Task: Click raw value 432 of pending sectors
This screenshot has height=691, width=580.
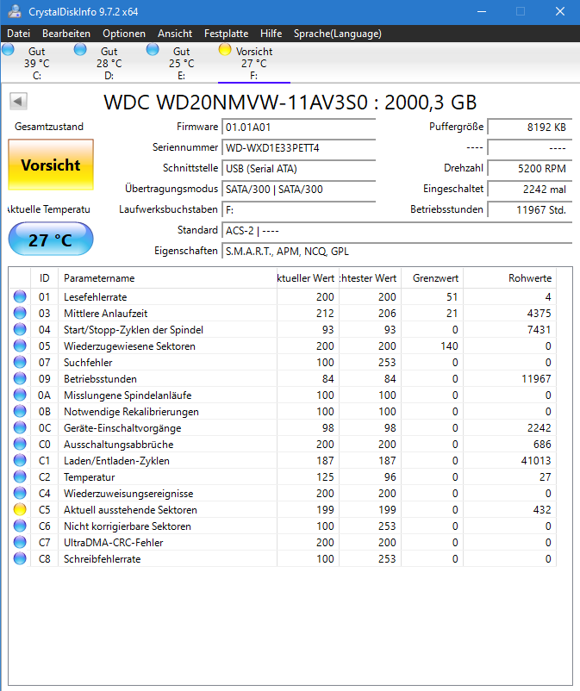Action: click(x=542, y=509)
